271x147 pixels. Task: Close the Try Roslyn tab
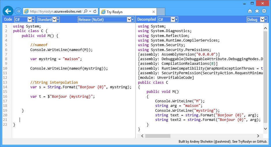[153, 12]
